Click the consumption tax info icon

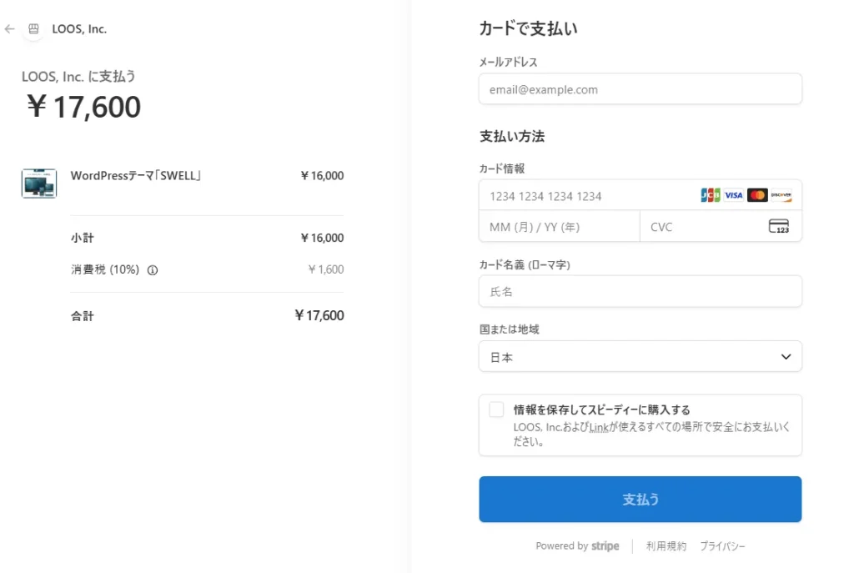click(x=153, y=270)
